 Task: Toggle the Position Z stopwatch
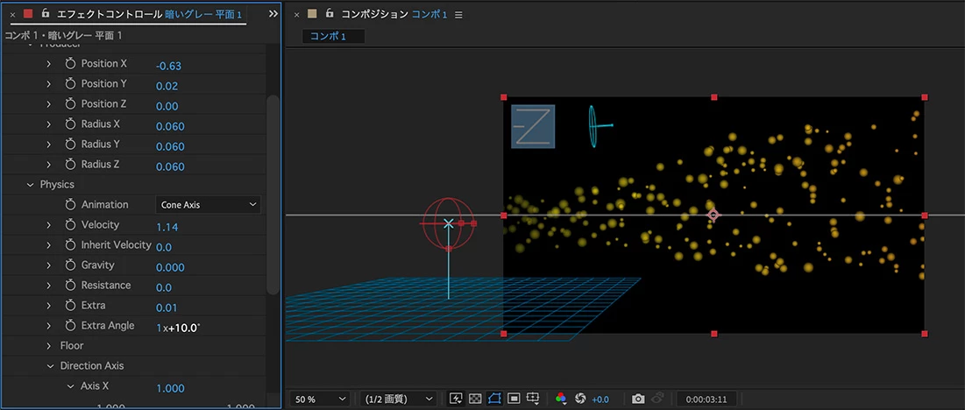(x=70, y=104)
